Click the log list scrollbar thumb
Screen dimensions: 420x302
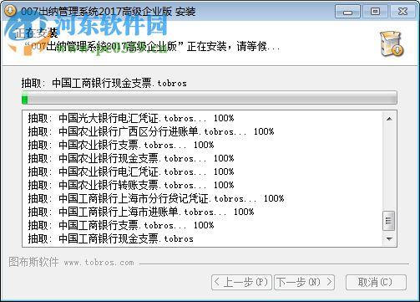click(389, 221)
